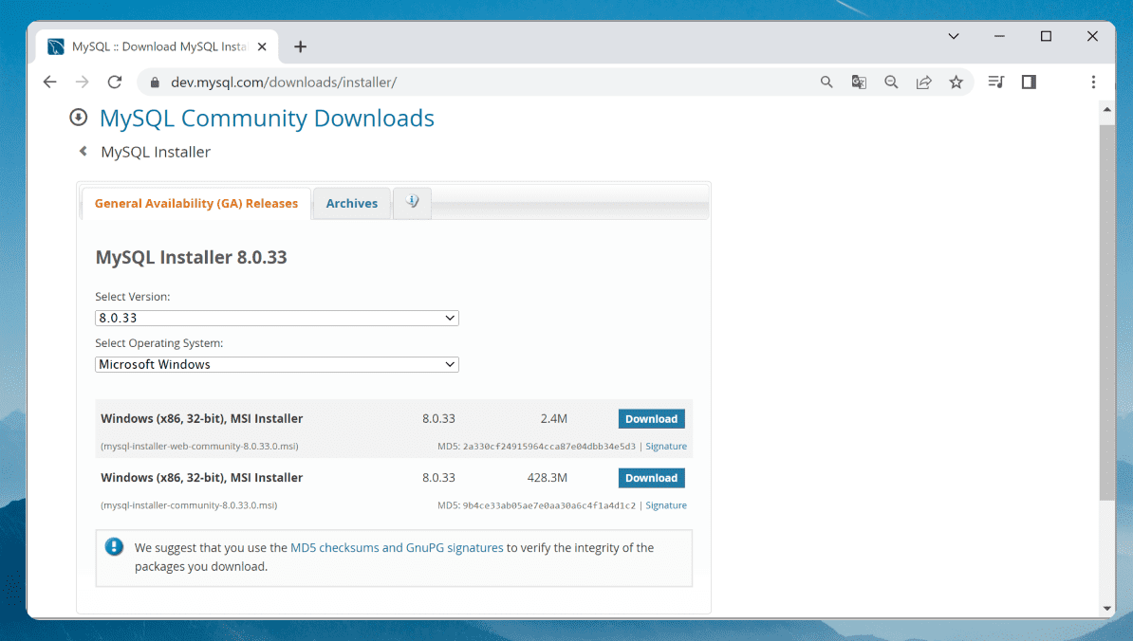Click the blue info icon in the checksum suggestion box
The height and width of the screenshot is (641, 1133).
114,547
